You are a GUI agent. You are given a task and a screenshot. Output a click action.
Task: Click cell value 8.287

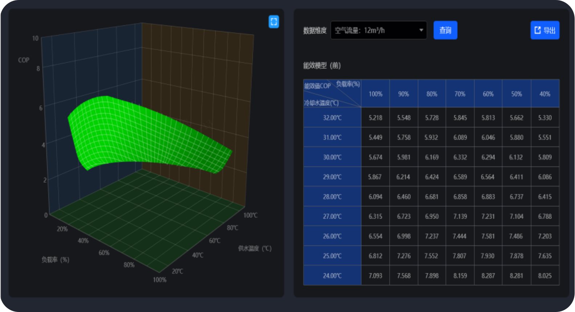488,275
